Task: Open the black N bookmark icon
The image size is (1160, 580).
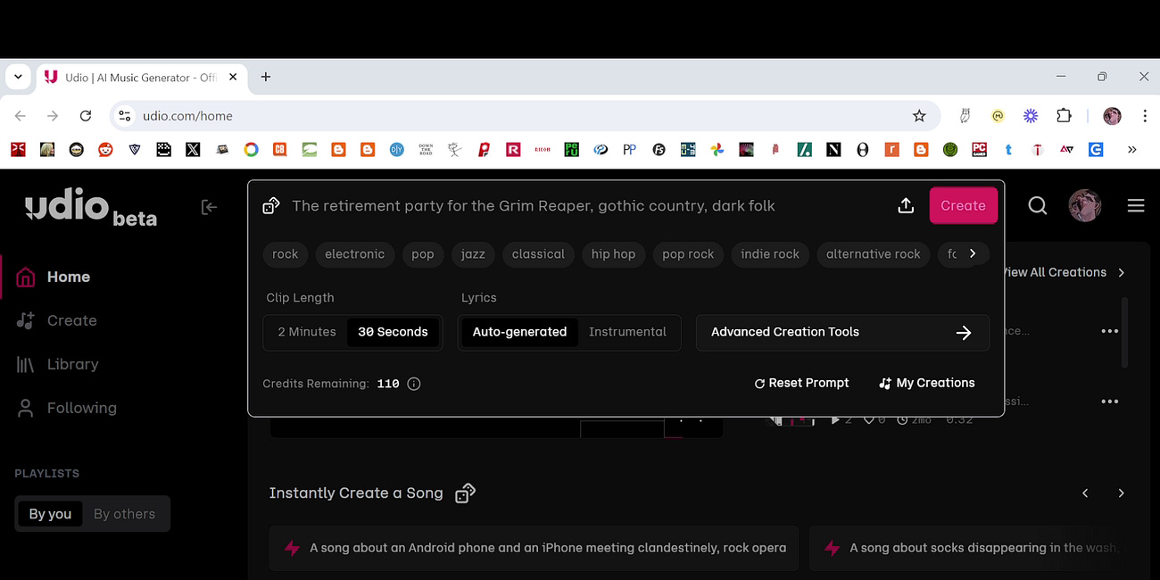Action: point(833,150)
